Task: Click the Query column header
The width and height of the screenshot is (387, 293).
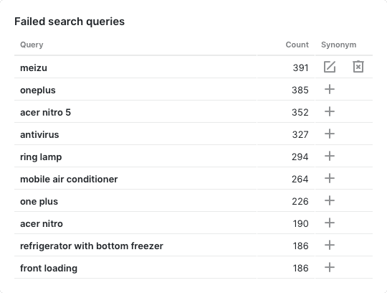Action: [32, 45]
